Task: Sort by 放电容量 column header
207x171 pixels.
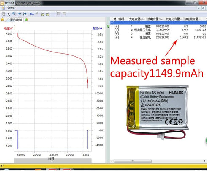Action: click(155, 19)
